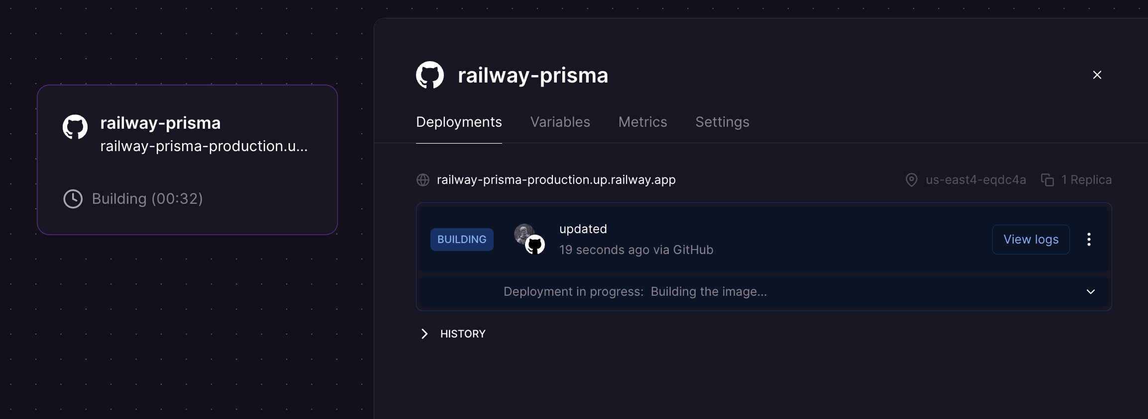Open the Settings tab

[722, 122]
